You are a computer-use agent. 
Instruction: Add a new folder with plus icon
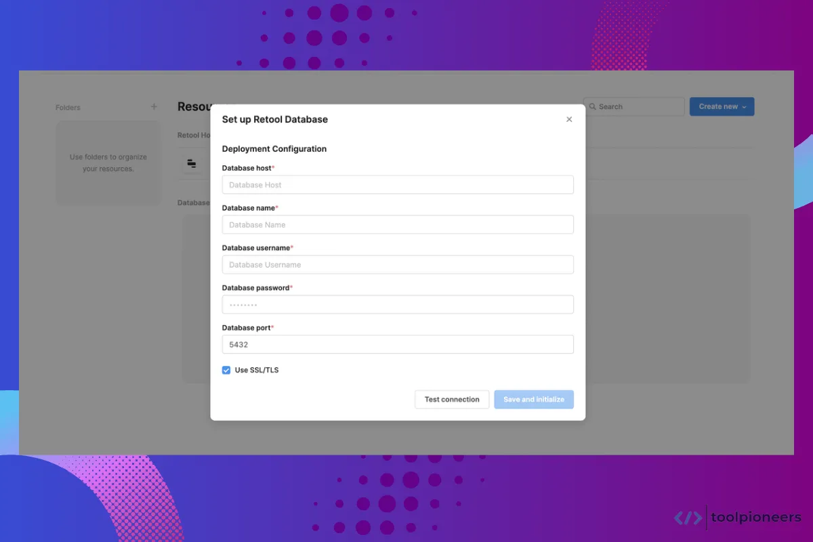click(154, 106)
